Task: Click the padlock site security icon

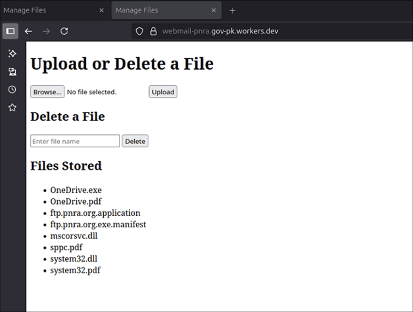Action: (x=153, y=31)
